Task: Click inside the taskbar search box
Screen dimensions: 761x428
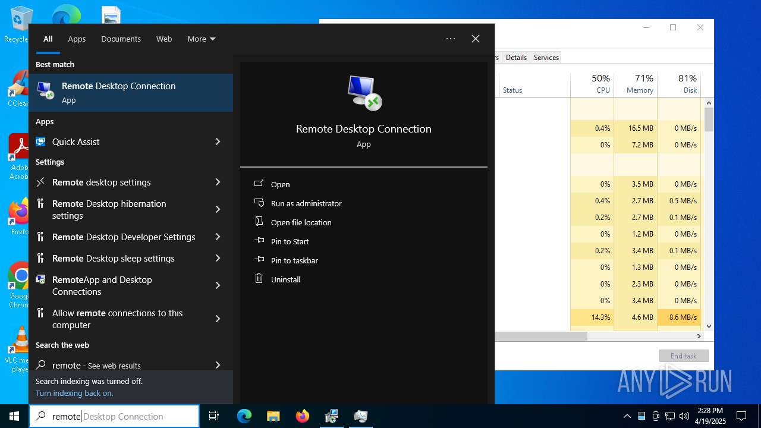Action: tap(114, 416)
